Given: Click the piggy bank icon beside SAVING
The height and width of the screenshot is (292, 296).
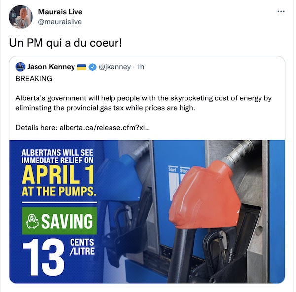Looking at the screenshot, I should click(x=32, y=221).
